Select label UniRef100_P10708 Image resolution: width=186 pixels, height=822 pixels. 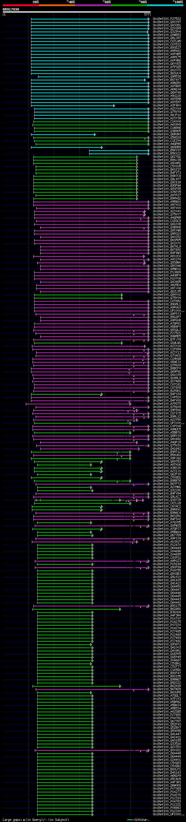click(167, 278)
